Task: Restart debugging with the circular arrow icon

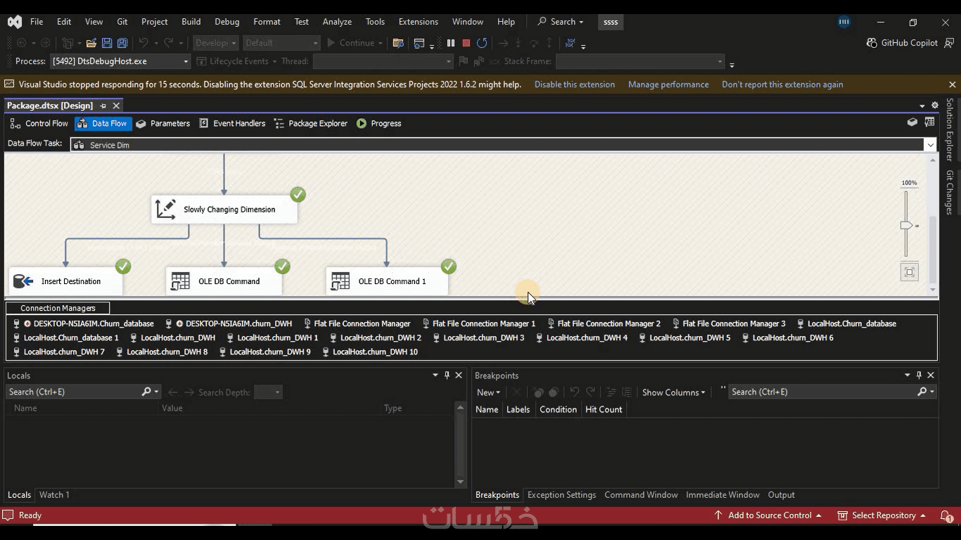Action: pyautogui.click(x=482, y=43)
